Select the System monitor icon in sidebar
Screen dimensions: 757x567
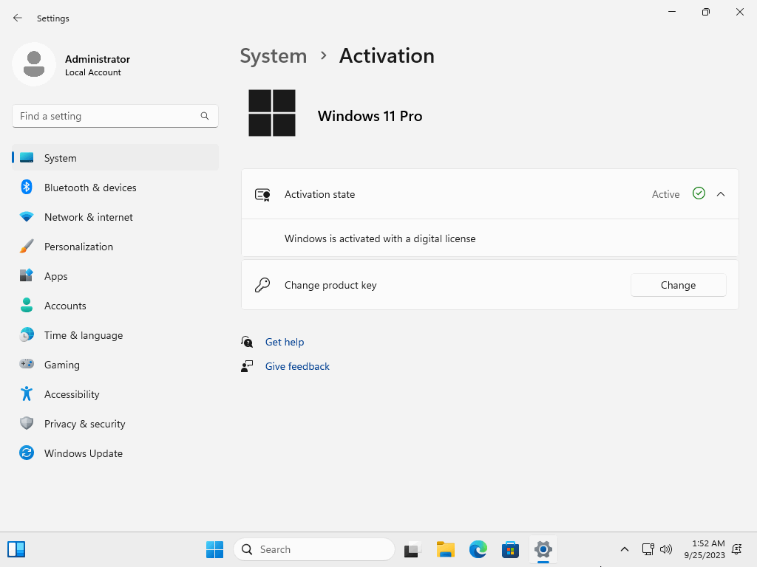(27, 158)
